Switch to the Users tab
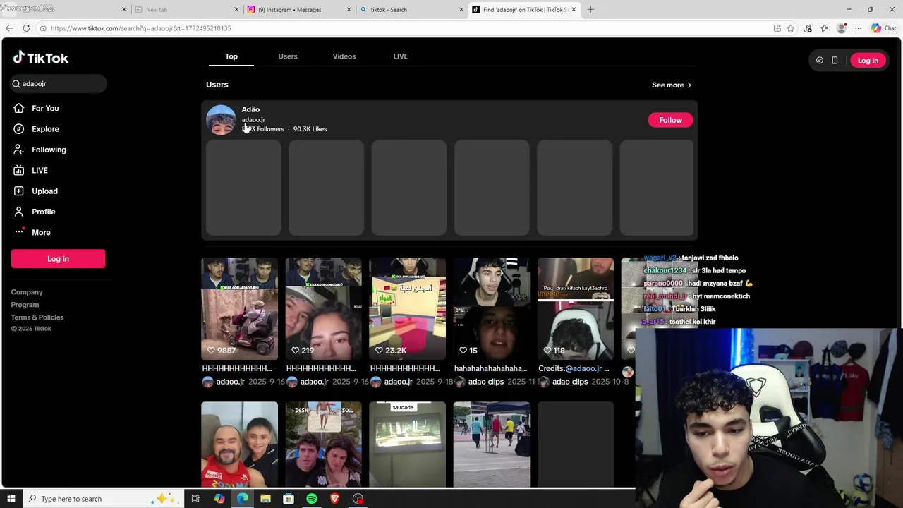This screenshot has width=903, height=508. 288,56
